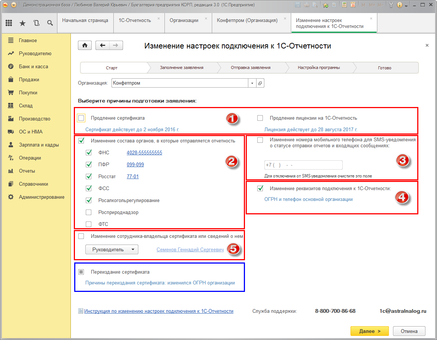
Task: Open ПФР code 099-099 link
Action: (135, 164)
